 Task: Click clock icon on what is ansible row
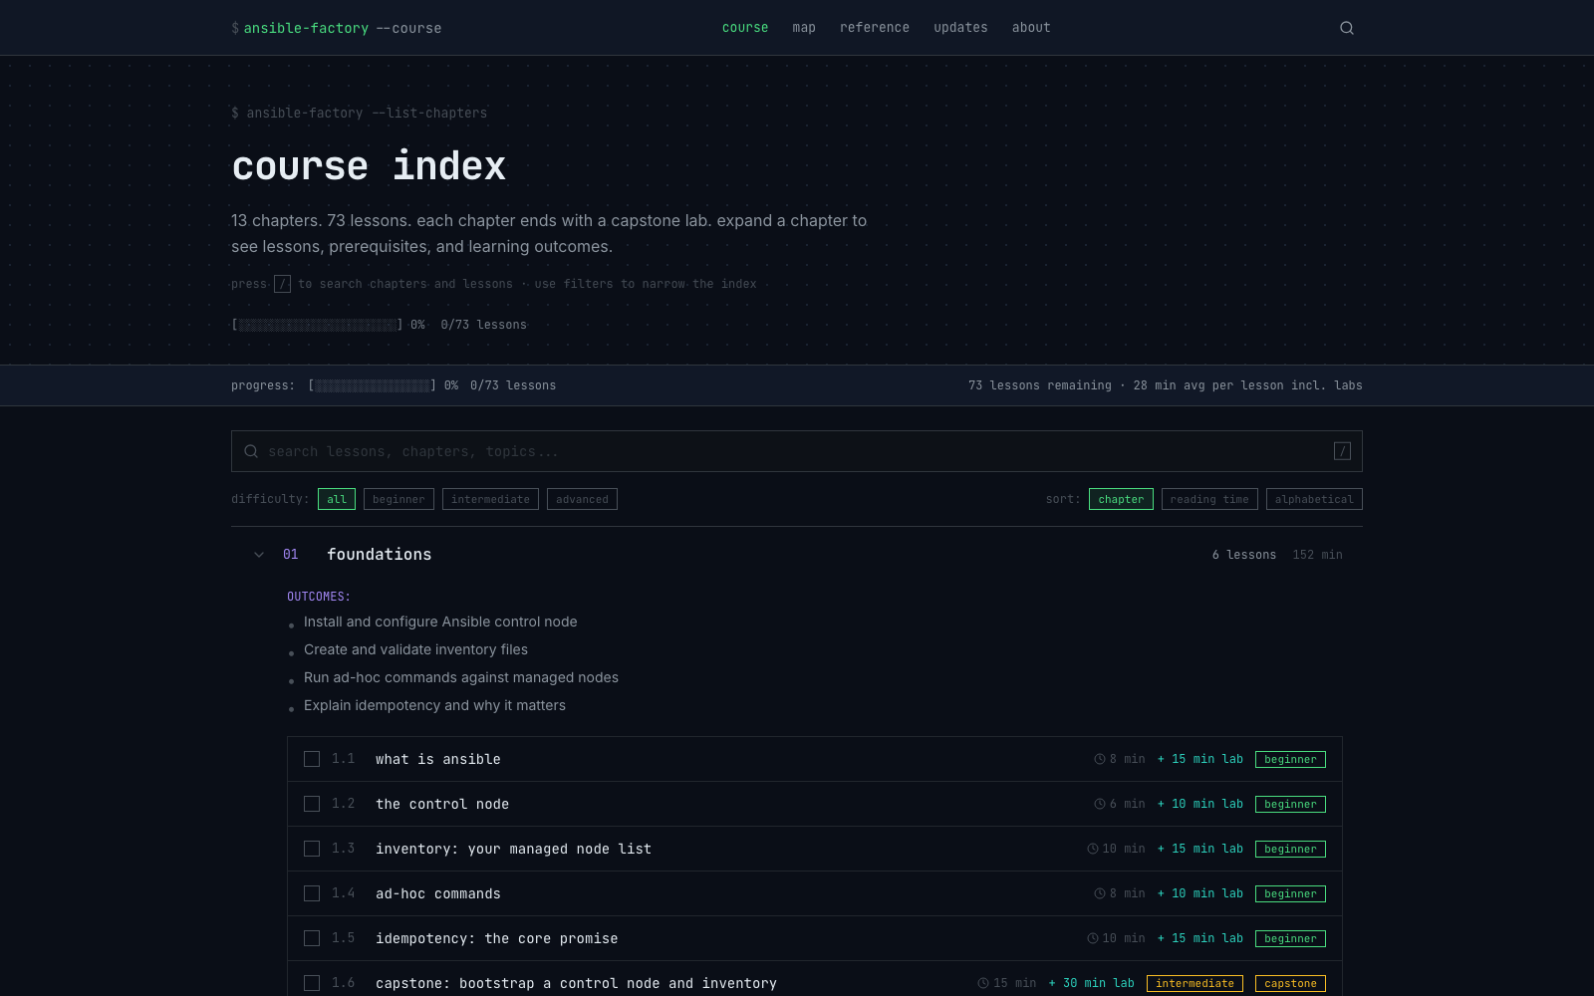click(x=1100, y=759)
